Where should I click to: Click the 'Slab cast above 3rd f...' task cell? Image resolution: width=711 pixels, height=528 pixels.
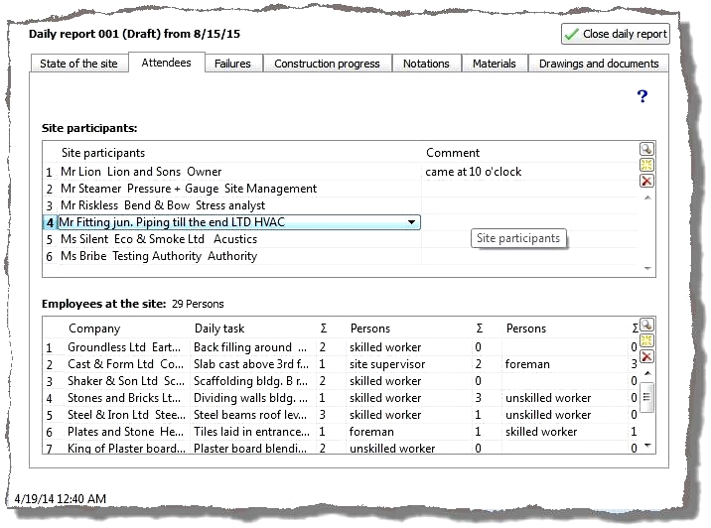[251, 364]
